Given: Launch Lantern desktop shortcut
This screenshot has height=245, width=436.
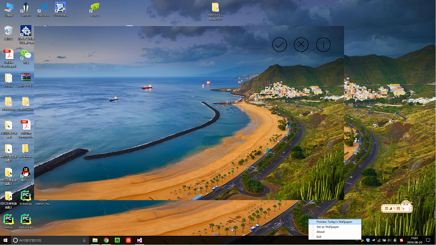Looking at the screenshot, I should tap(26, 9).
